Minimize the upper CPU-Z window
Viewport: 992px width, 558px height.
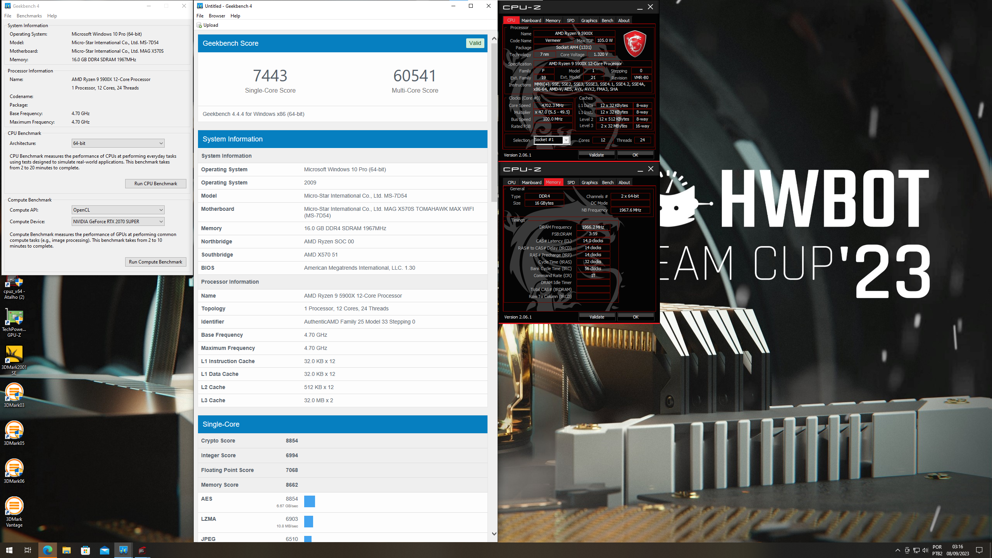(640, 7)
